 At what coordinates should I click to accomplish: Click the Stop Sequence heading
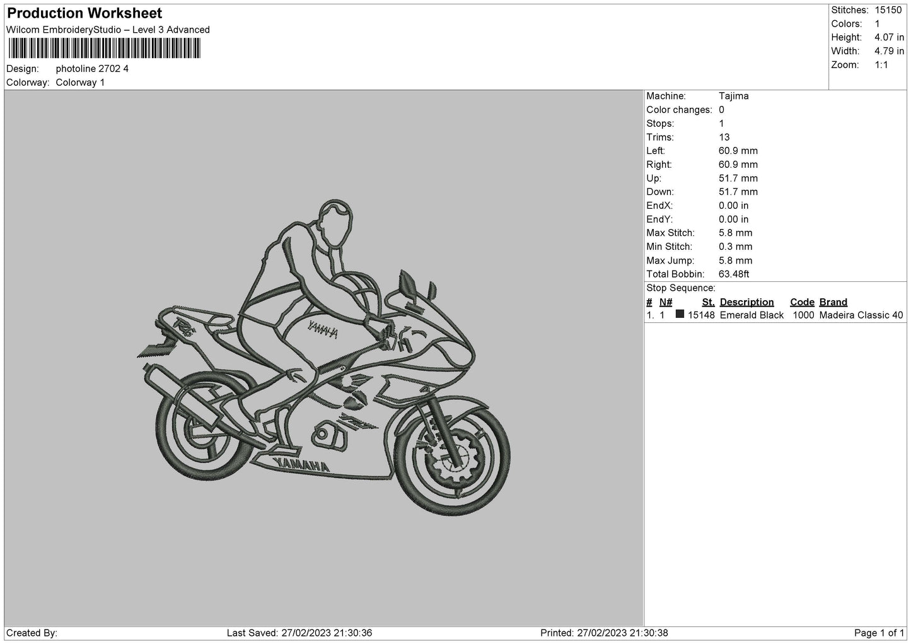coord(681,288)
